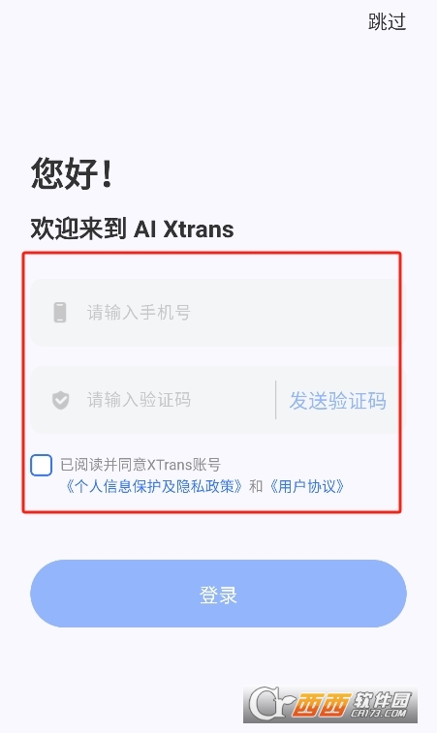The image size is (437, 733).
Task: Click the phone icon in number field
Action: pos(60,312)
